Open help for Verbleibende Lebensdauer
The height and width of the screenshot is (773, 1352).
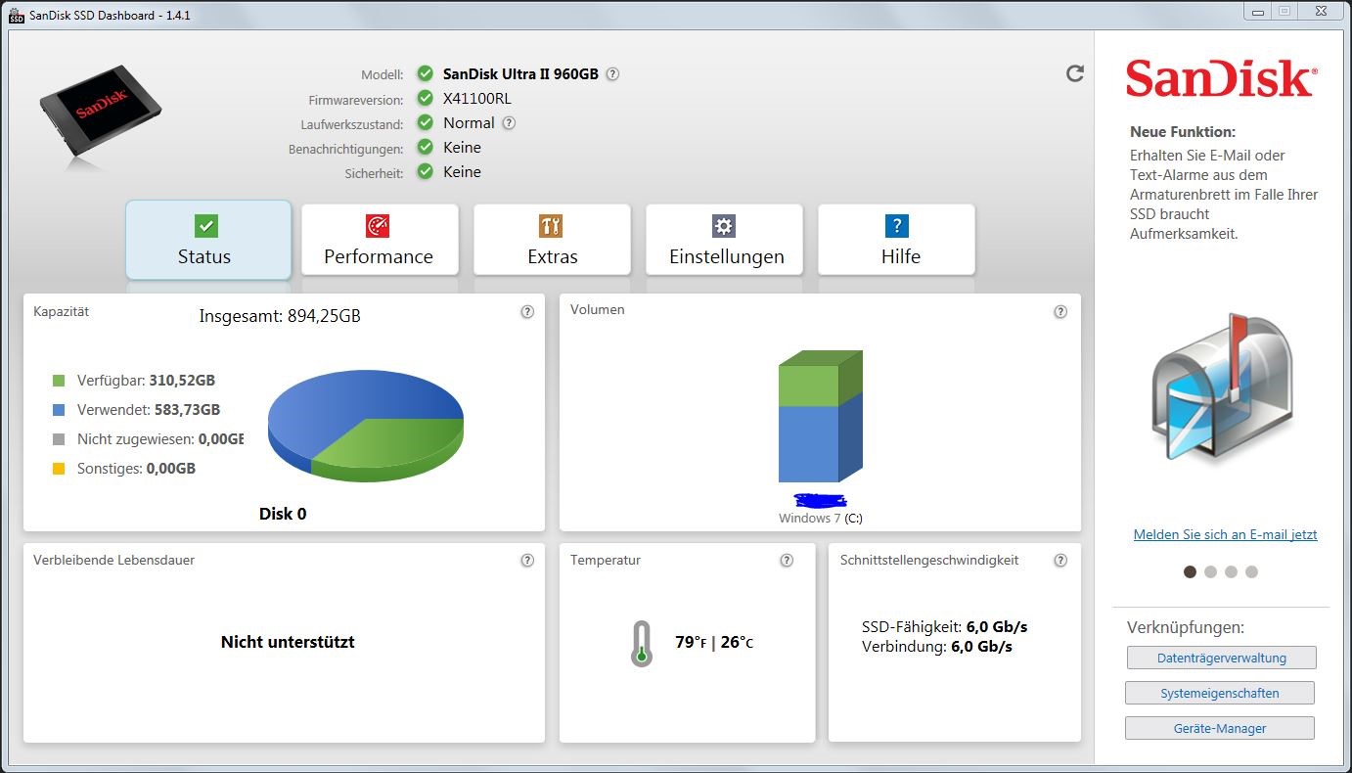[x=527, y=561]
